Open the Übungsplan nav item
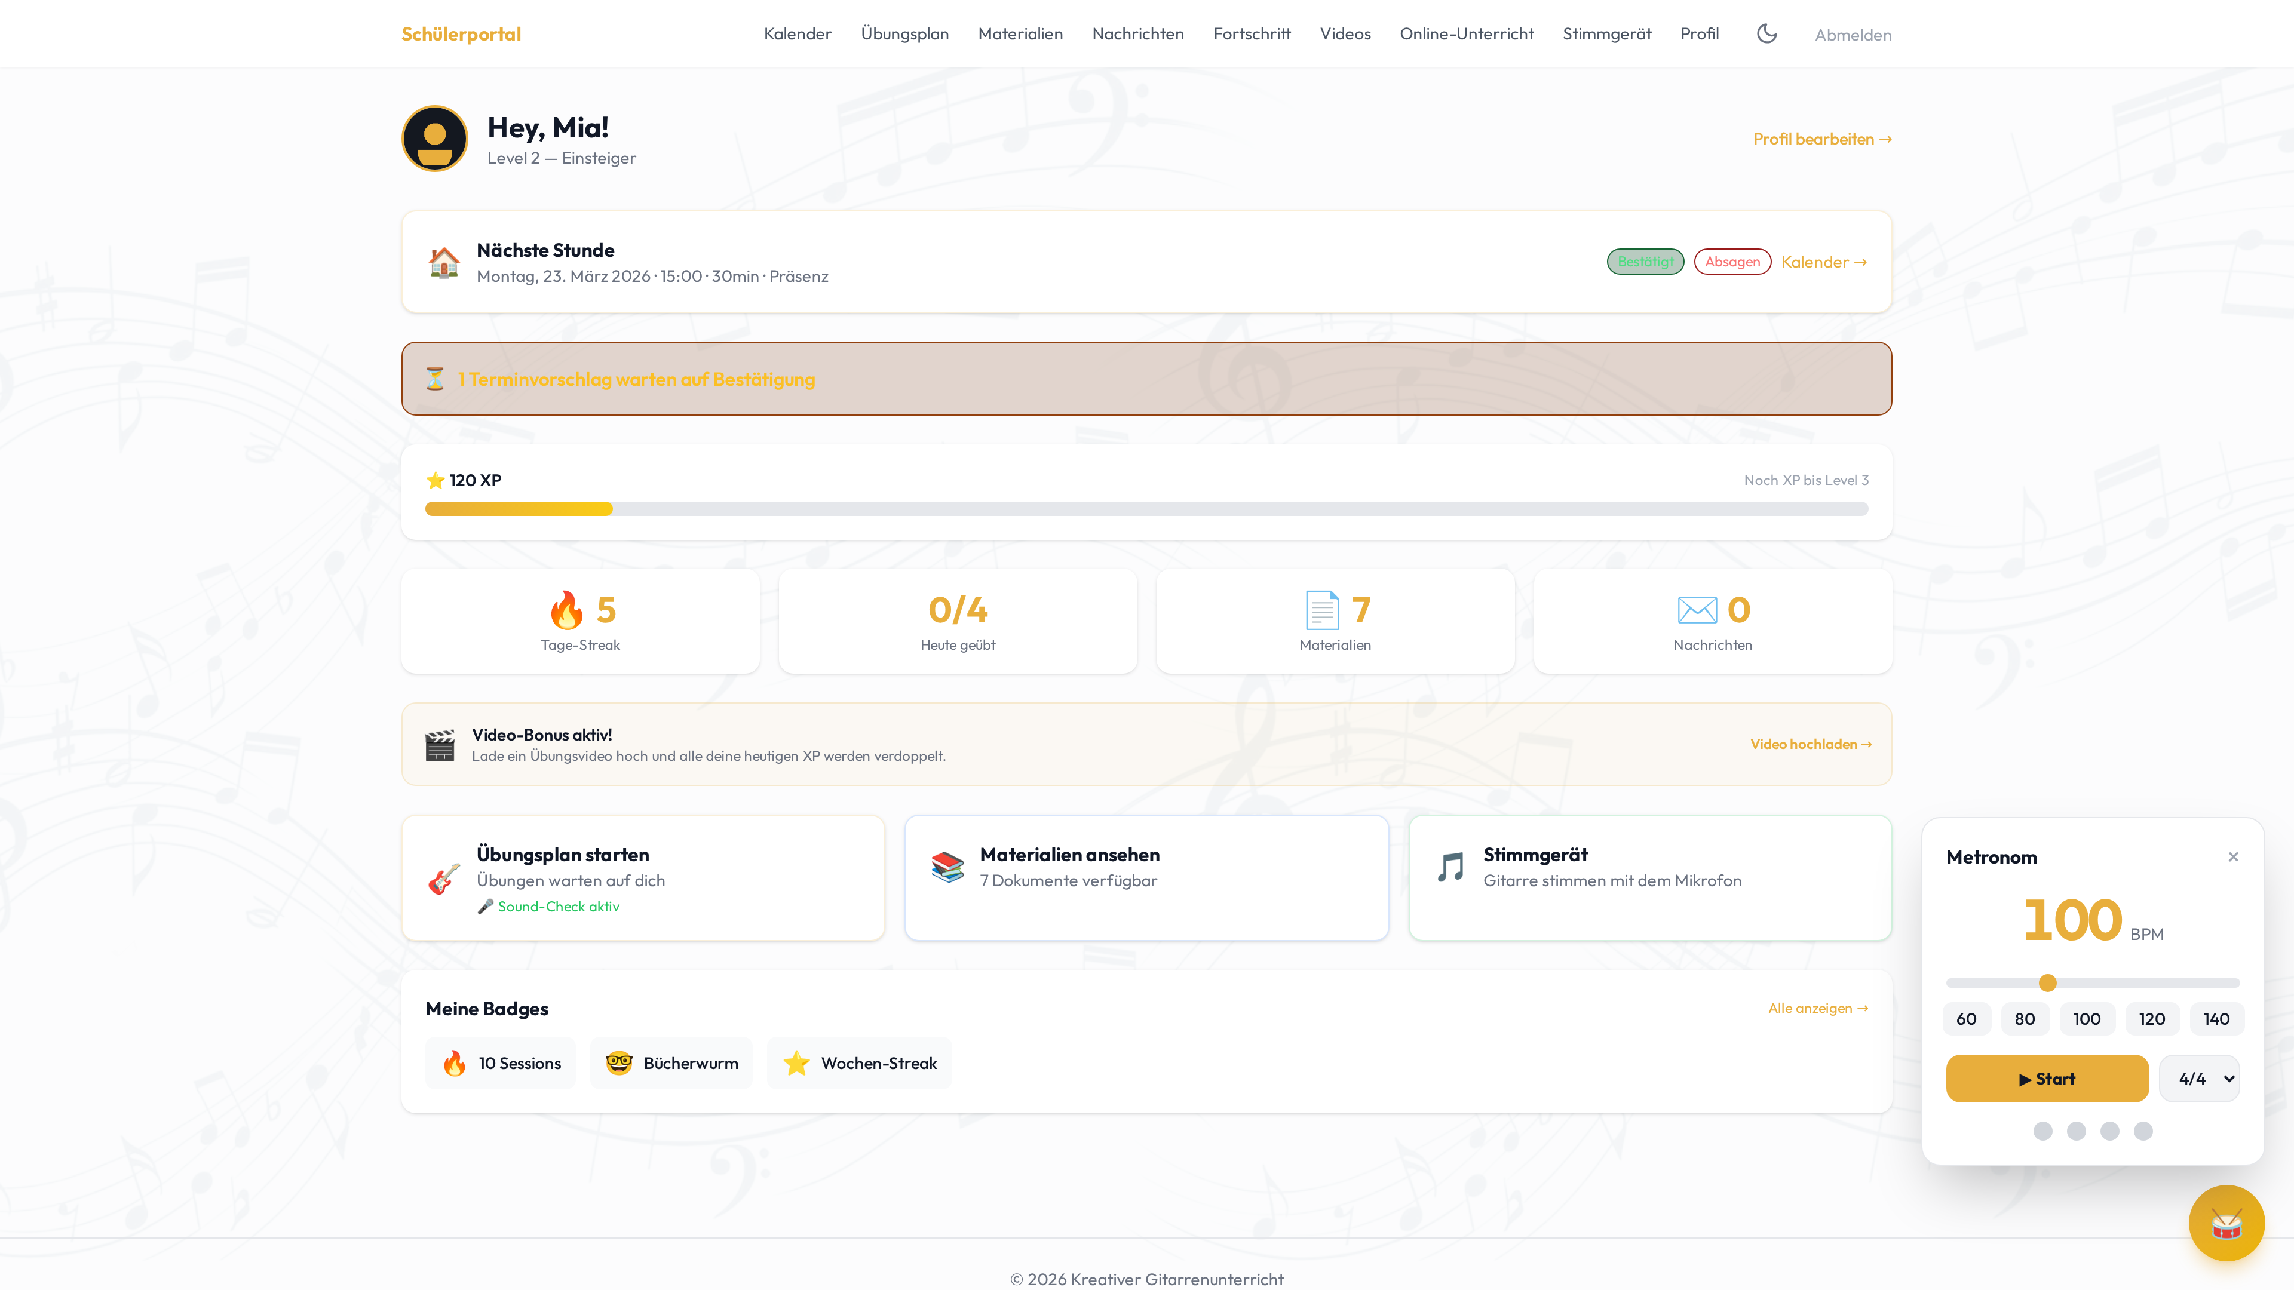This screenshot has width=2294, height=1290. click(904, 34)
